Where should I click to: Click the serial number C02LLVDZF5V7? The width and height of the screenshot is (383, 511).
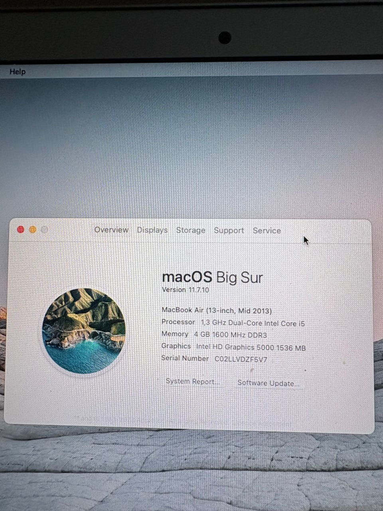point(241,359)
